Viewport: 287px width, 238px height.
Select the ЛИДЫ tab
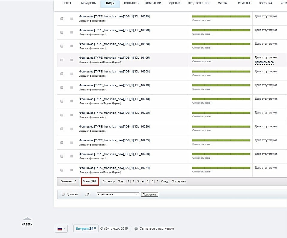110,3
